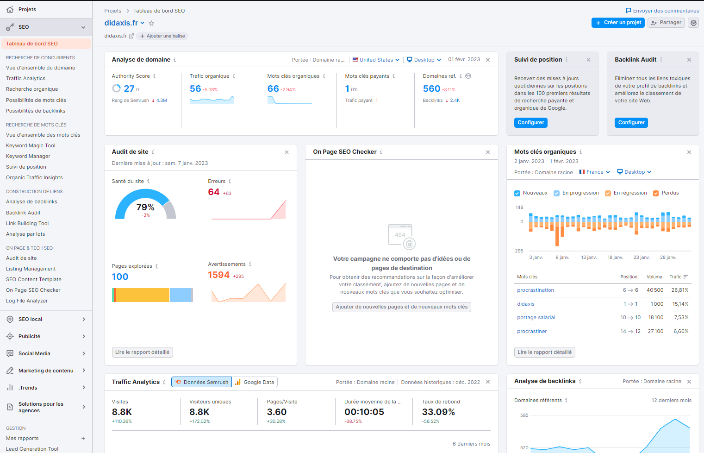704x453 pixels.
Task: Click info icon beside Santé du site
Action: click(x=148, y=181)
